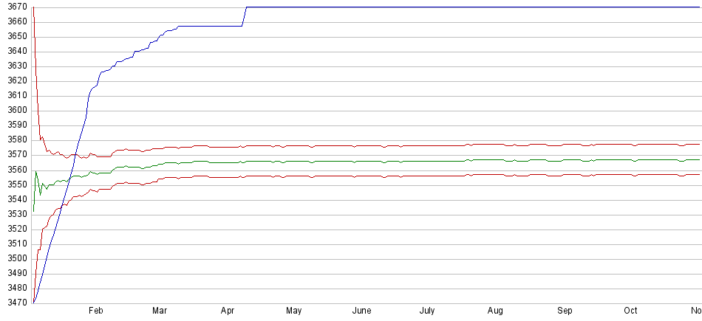Screen dimensions: 702x321
Task: Select the Apr tick label
Action: click(x=228, y=311)
